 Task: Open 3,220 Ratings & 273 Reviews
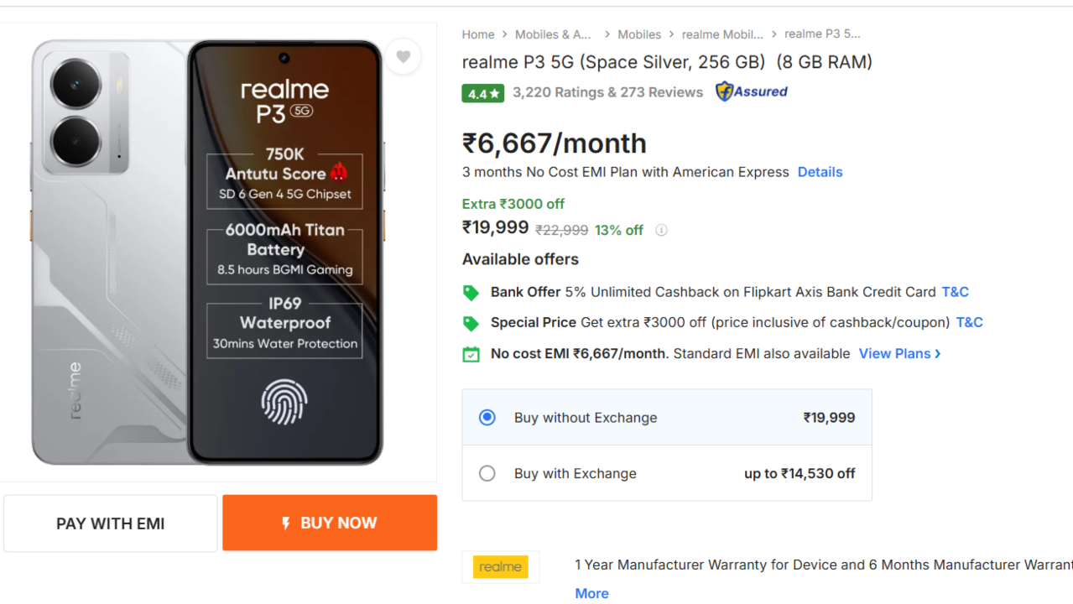[x=607, y=92]
